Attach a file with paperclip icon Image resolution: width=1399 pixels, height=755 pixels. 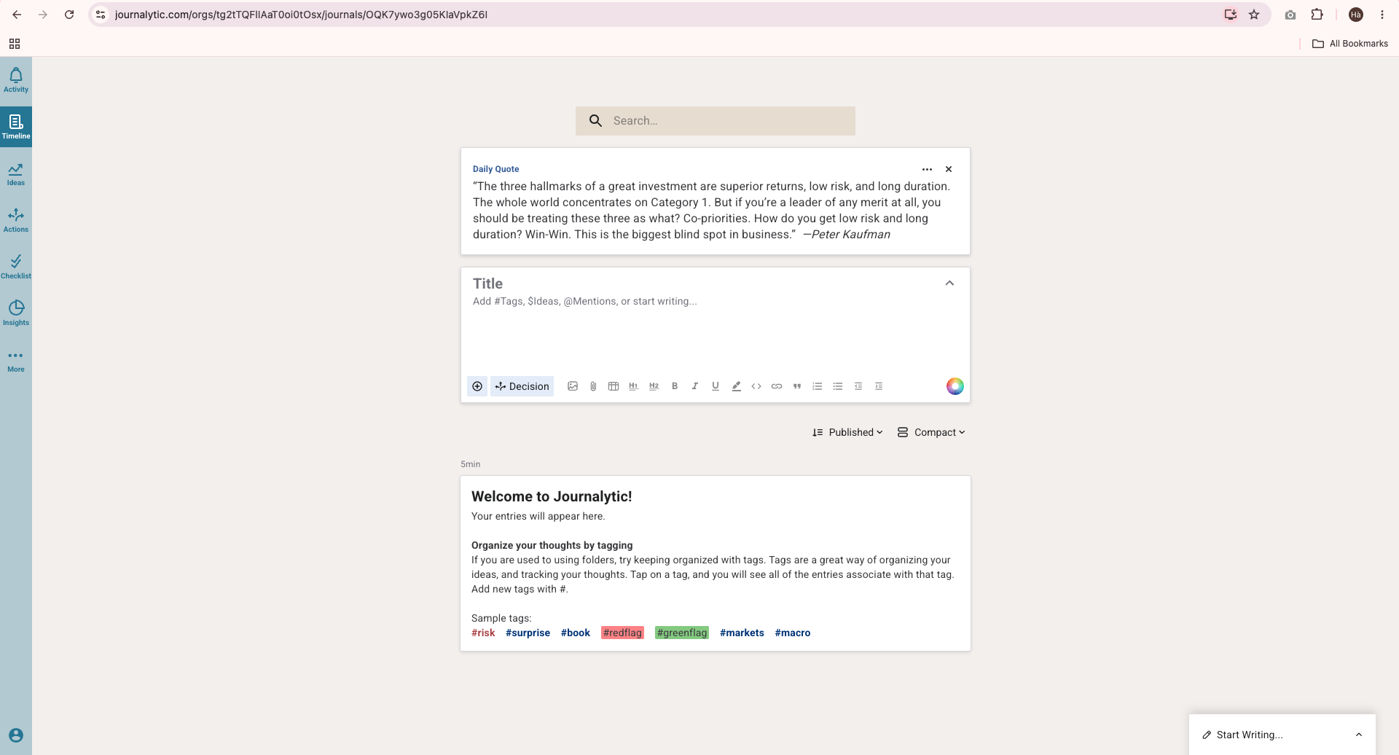[593, 386]
